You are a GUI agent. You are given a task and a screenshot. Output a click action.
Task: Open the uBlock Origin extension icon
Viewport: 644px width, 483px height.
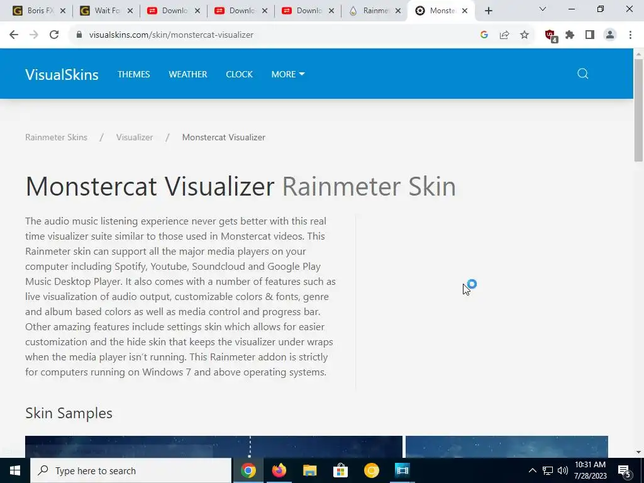(x=551, y=36)
